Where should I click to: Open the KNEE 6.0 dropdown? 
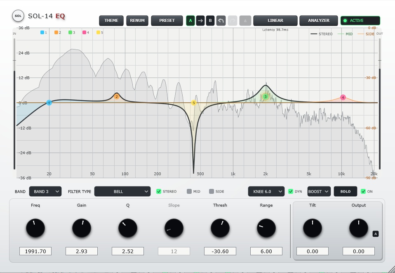tap(266, 191)
